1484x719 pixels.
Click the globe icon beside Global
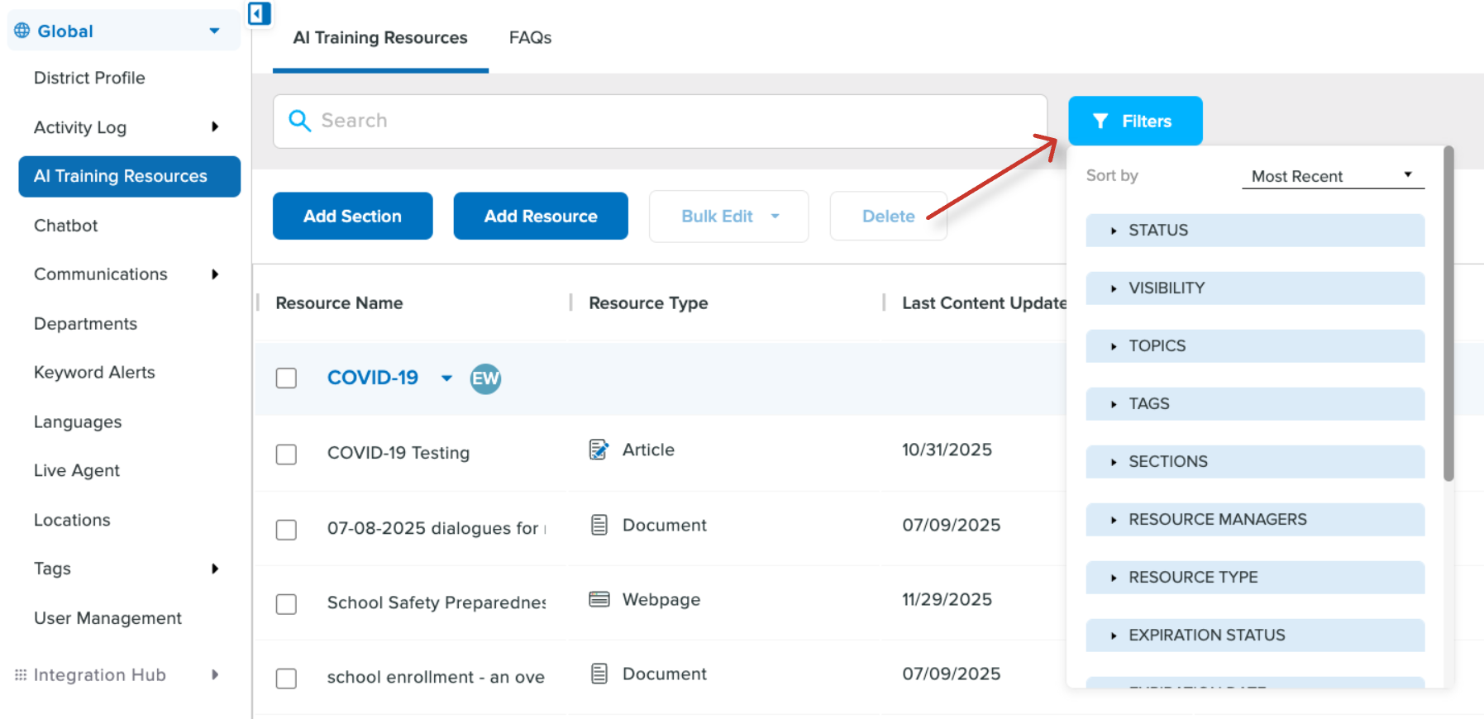(x=22, y=31)
